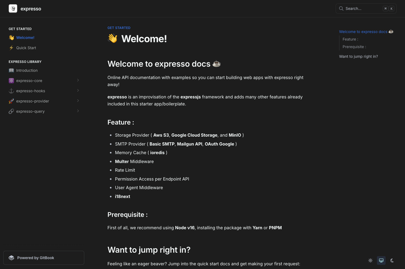Jump to 'Prerequisite :' in page outline
Screen dimensions: 405x269
click(x=354, y=47)
